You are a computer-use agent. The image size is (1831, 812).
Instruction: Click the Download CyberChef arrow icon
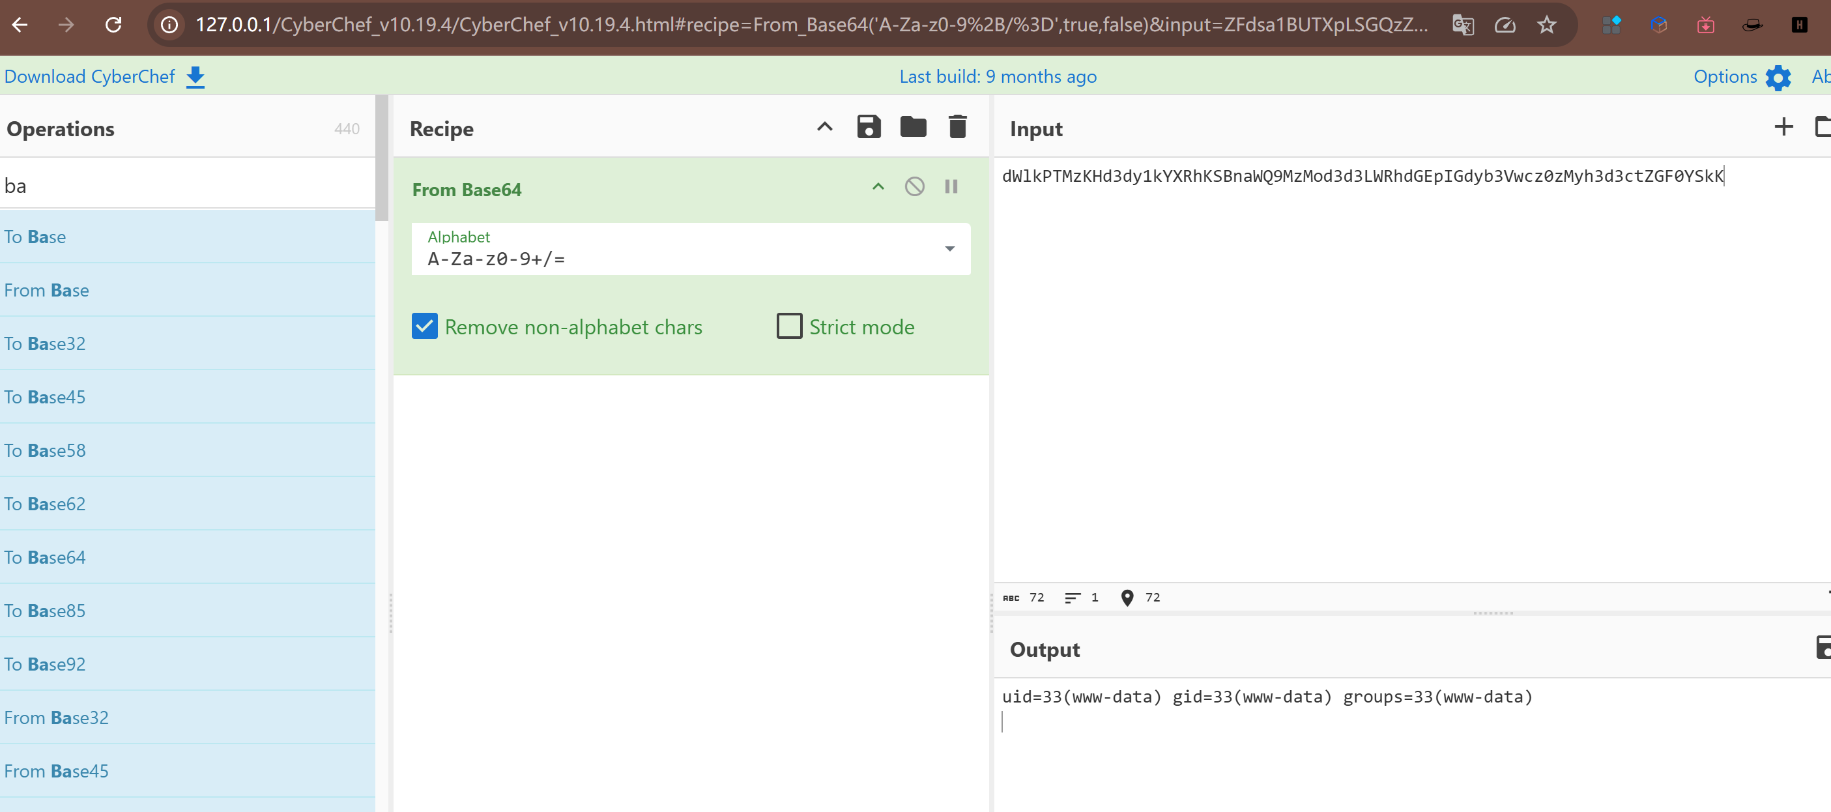195,77
